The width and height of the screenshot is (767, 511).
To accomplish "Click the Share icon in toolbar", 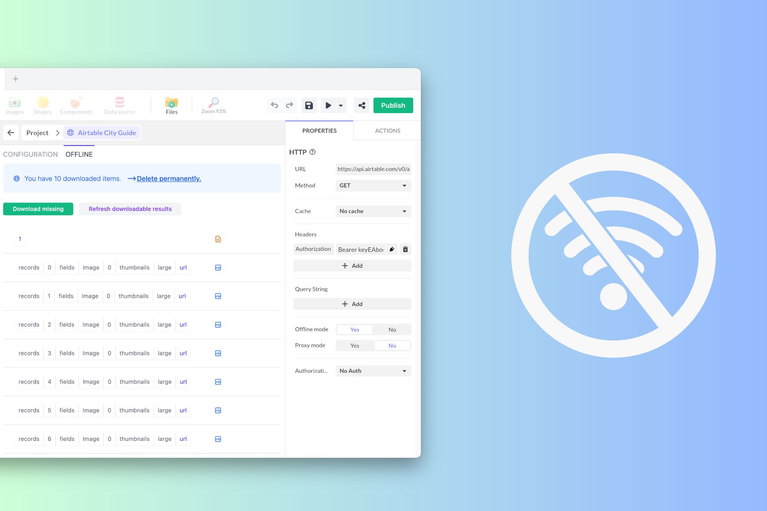I will tap(362, 105).
